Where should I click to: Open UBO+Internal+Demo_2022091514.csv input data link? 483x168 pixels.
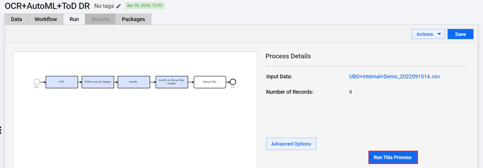coord(394,76)
